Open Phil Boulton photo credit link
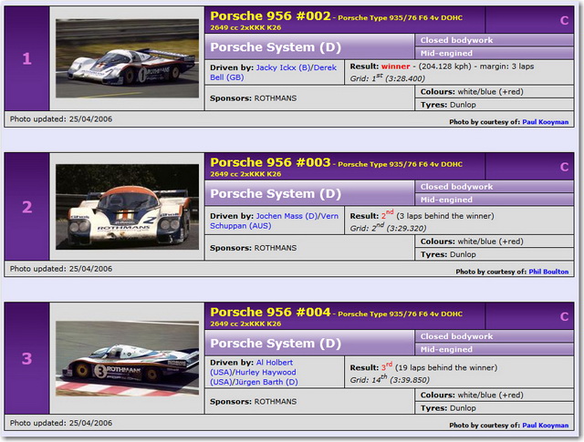 click(x=548, y=272)
